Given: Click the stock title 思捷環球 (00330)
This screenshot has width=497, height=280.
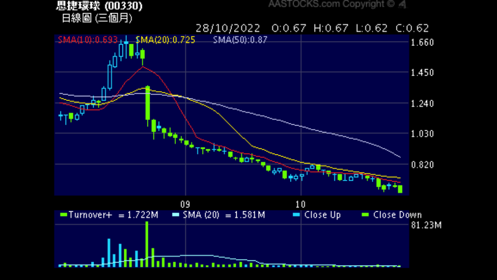Looking at the screenshot, I should [99, 6].
